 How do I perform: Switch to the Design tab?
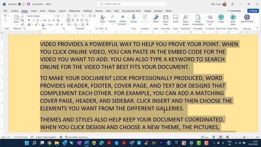click(x=52, y=11)
